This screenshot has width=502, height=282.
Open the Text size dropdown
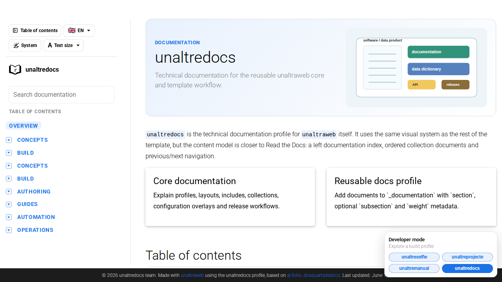click(64, 45)
